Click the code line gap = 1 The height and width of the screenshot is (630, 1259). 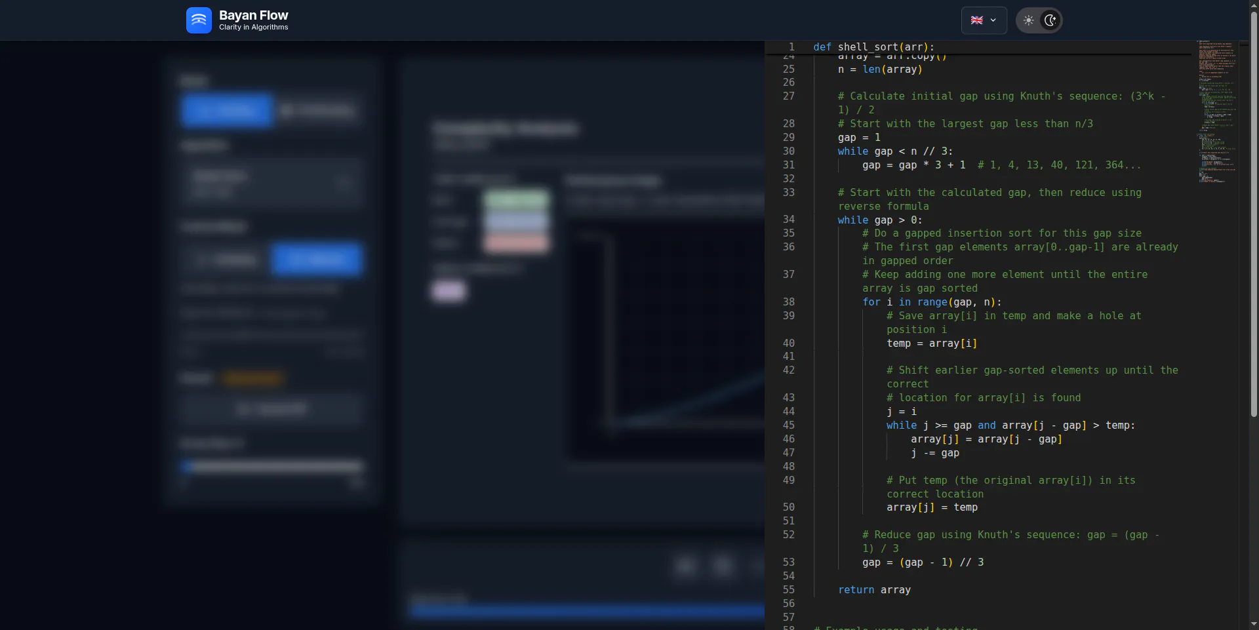(859, 138)
